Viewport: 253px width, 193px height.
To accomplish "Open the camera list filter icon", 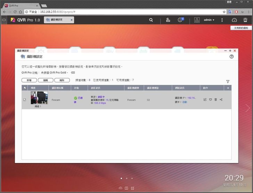I will click(x=228, y=81).
